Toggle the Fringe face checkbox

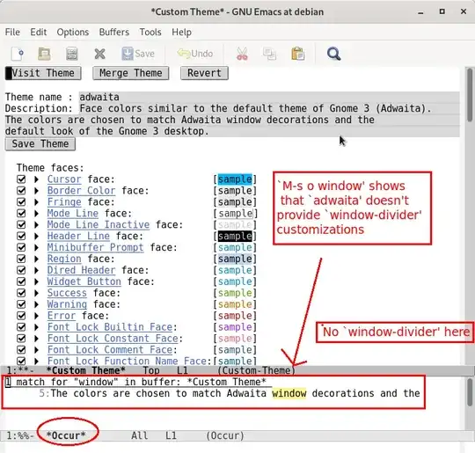tap(21, 201)
